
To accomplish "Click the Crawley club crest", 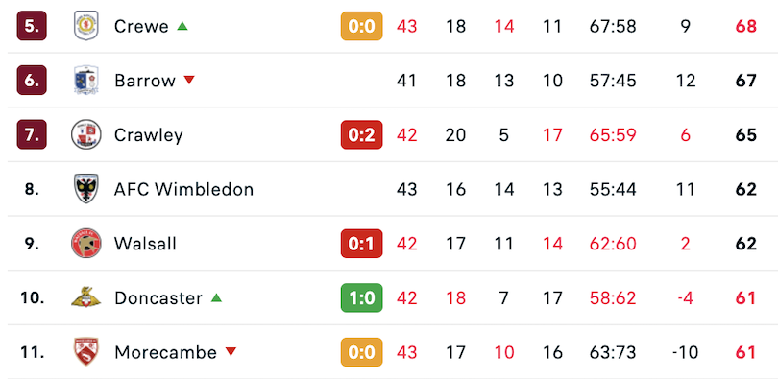I will pos(85,134).
